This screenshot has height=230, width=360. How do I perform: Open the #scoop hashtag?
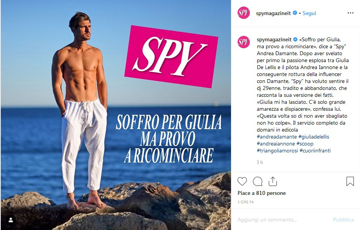[305, 144]
